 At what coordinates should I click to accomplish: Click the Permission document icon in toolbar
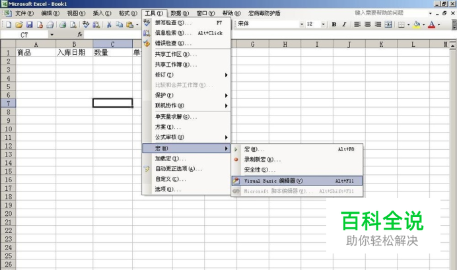coord(40,25)
